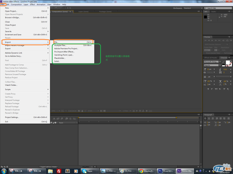Open Chrome window from taskbar

point(147,171)
